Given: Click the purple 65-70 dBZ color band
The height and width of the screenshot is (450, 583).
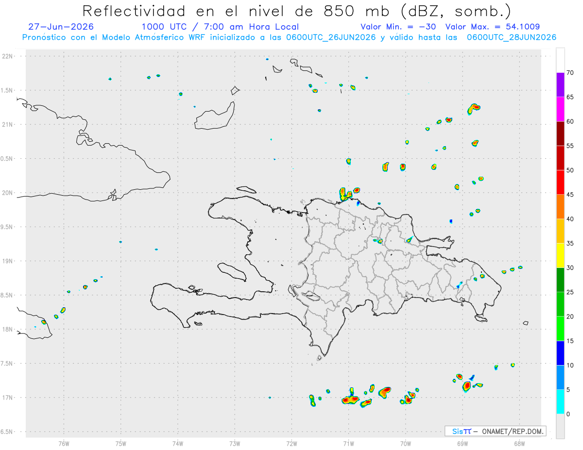Looking at the screenshot, I should [560, 85].
